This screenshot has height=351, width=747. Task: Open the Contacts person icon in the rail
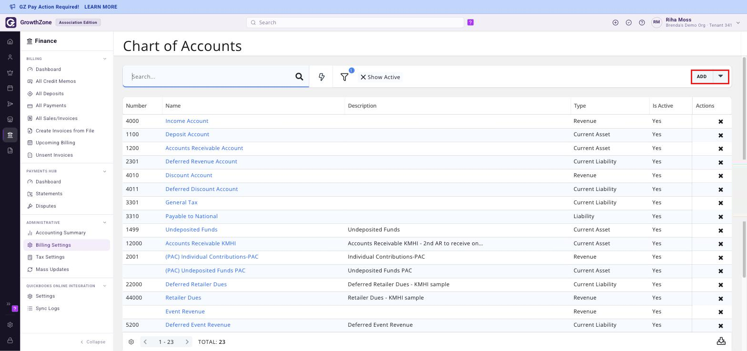pos(10,57)
